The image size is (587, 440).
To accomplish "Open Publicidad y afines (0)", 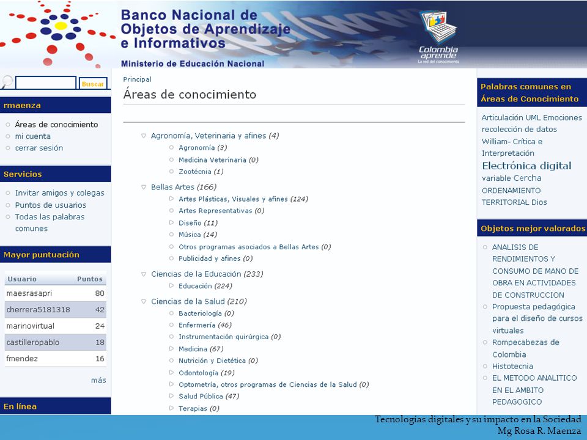I will coord(216,258).
